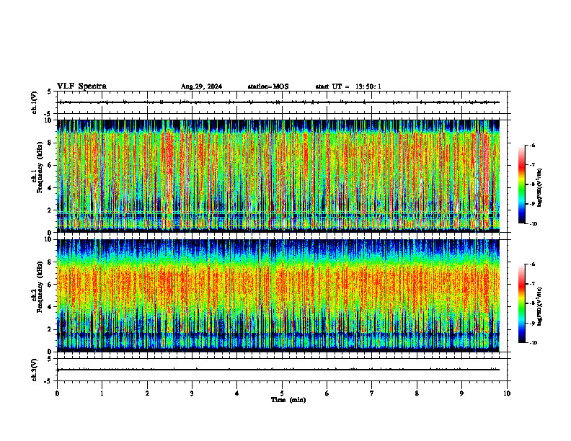Click the ch.1 spectrogram panel
The width and height of the screenshot is (571, 441).
278,176
